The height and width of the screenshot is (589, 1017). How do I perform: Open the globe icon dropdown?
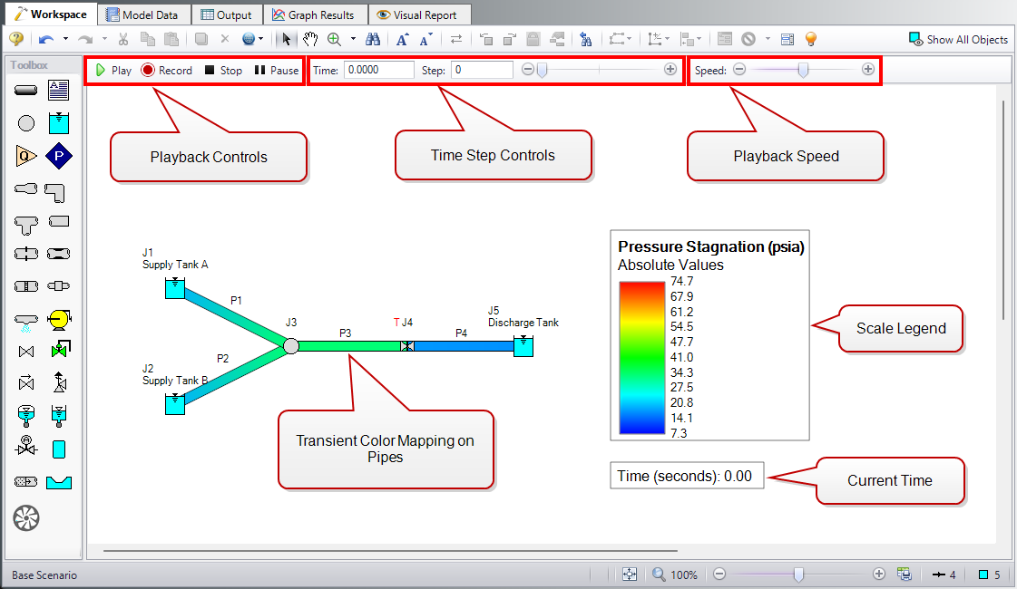[x=262, y=39]
